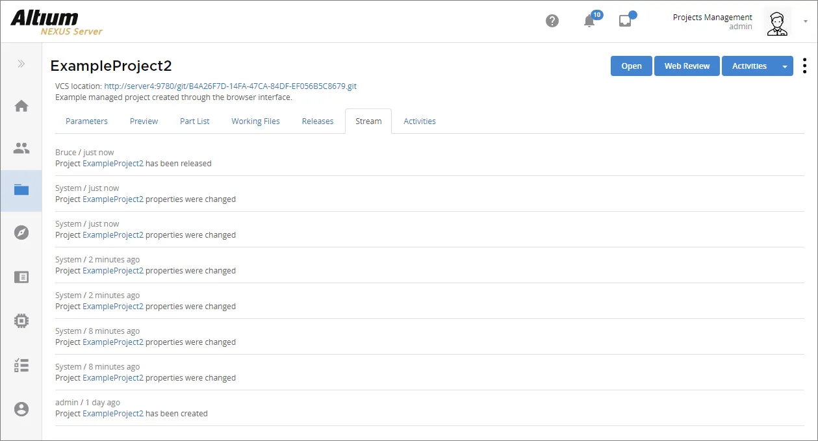The height and width of the screenshot is (441, 818).
Task: Open the help question mark icon
Action: (x=552, y=21)
